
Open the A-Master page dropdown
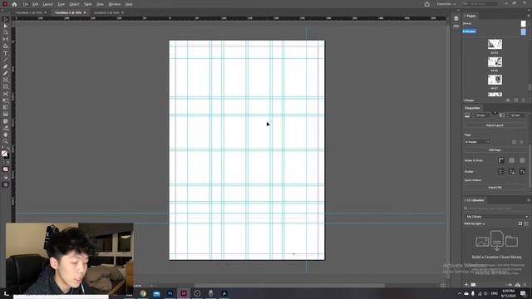coord(477,142)
